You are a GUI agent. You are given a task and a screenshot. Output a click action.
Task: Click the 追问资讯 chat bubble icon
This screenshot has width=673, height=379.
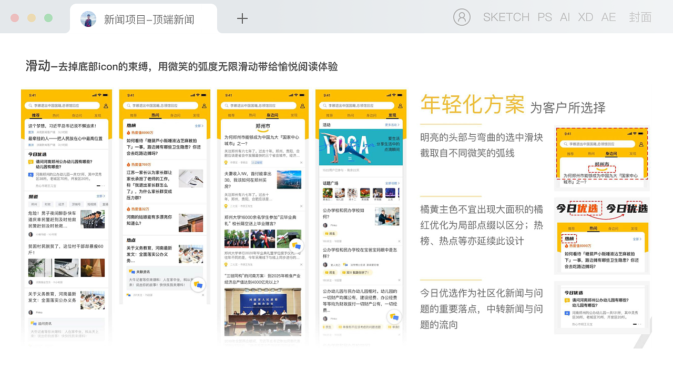point(34,323)
